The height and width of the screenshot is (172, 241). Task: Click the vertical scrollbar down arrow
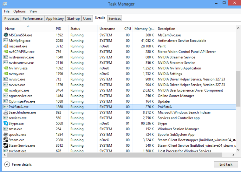pos(238,151)
